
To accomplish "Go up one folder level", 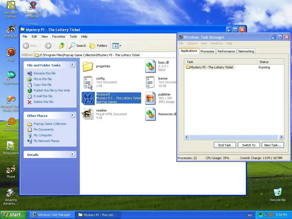I will pos(62,46).
